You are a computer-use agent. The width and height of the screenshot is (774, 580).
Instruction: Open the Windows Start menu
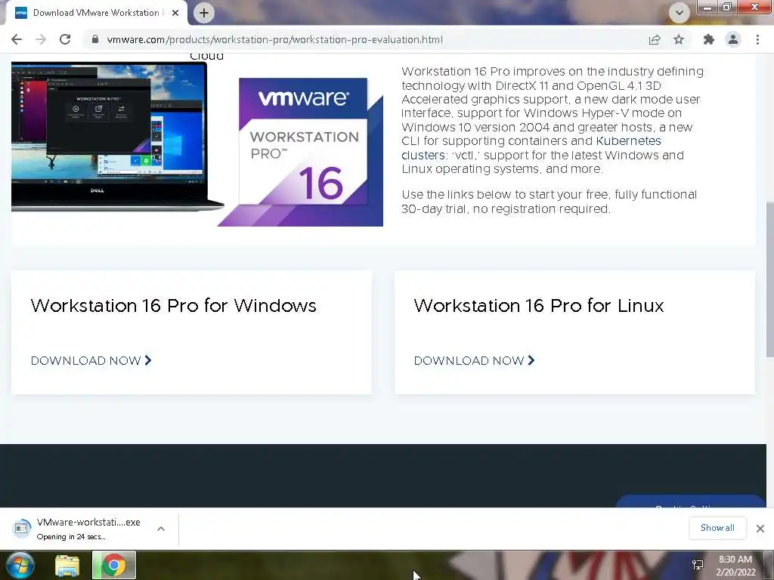tap(20, 565)
